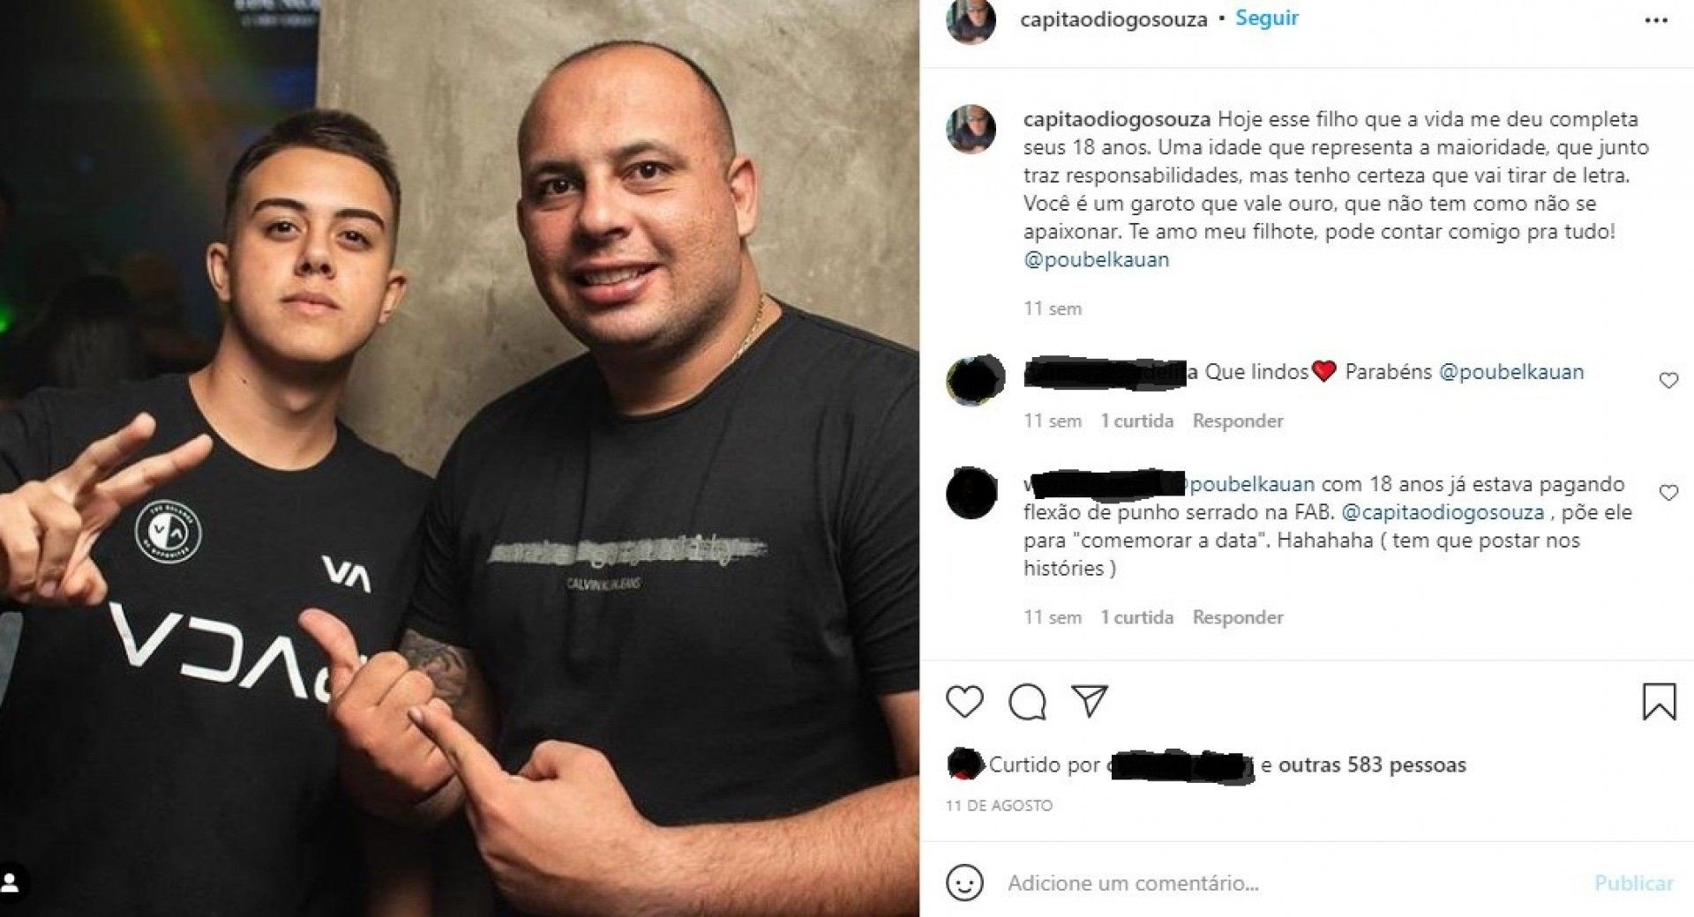Open the comment speech bubble icon
This screenshot has height=917, width=1694.
pos(1028,702)
